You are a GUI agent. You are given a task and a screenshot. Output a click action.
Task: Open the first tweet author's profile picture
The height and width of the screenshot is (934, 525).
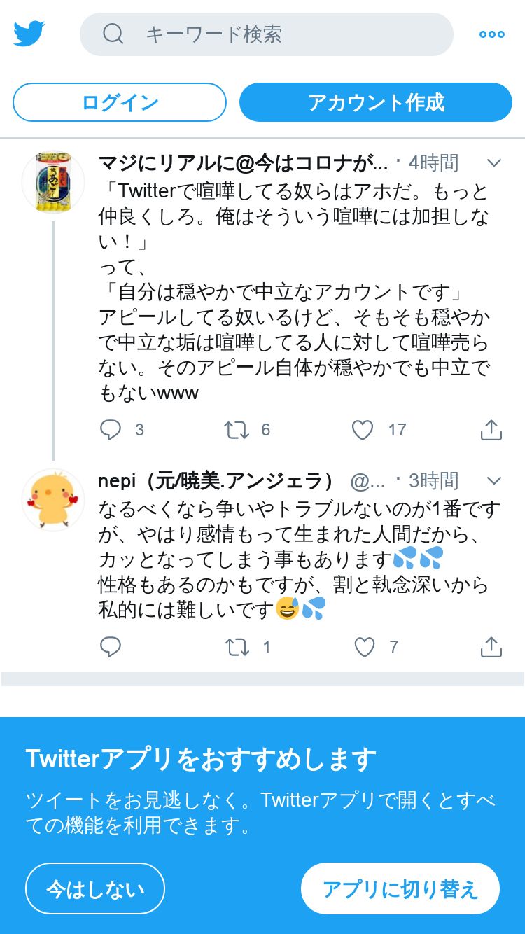tap(53, 182)
